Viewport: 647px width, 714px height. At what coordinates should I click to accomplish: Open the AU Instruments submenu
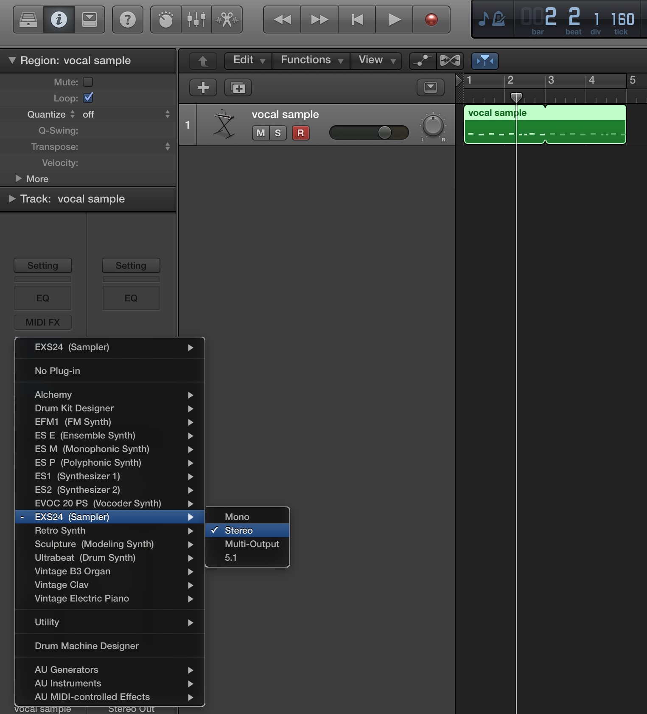pyautogui.click(x=110, y=683)
